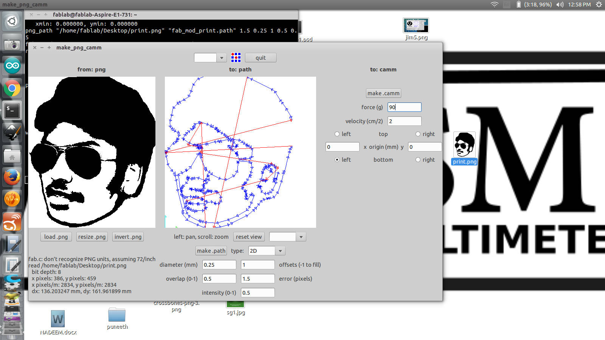Screen dimensions: 605x340
Task: Click the 'x pixels: 386, y pixels: 459' line
Action: pos(64,278)
